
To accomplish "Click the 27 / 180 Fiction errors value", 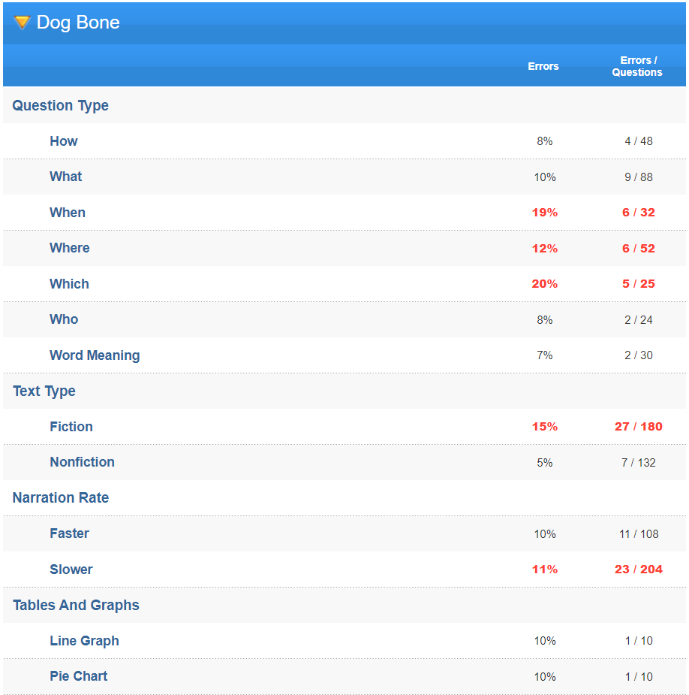I will click(x=638, y=427).
